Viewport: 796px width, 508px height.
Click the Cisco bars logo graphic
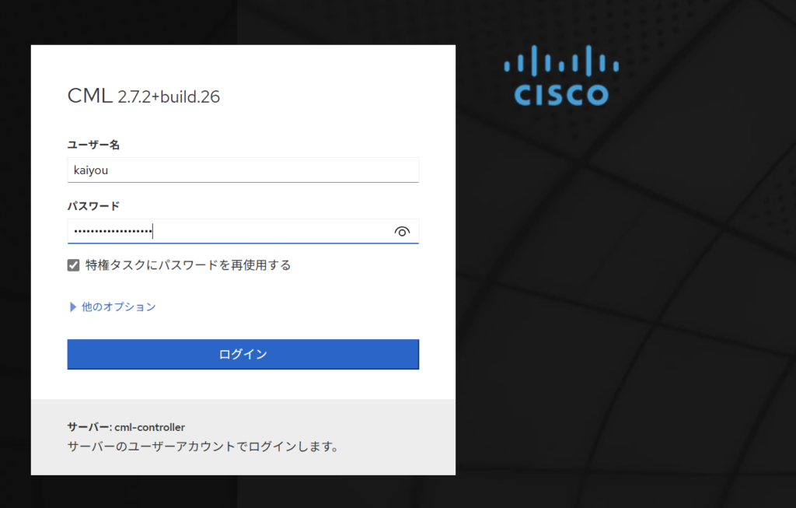tap(561, 61)
